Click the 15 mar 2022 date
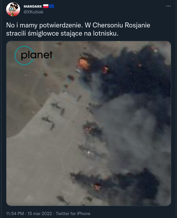This screenshot has width=177, height=218. click(40, 214)
